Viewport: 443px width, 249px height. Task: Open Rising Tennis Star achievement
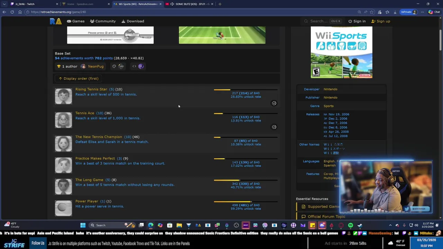point(91,89)
